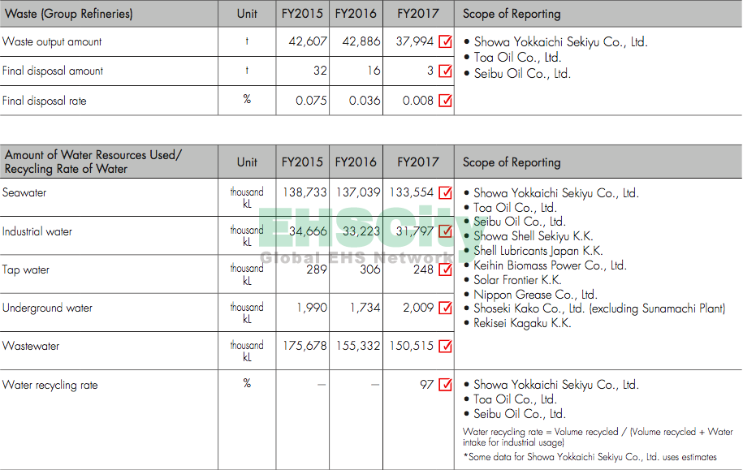Click the final disposal amount value "32"

[320, 71]
